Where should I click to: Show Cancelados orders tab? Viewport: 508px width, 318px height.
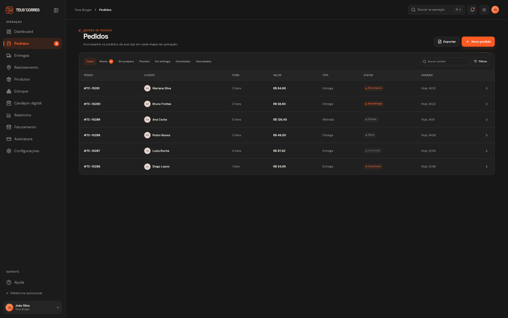pos(203,61)
